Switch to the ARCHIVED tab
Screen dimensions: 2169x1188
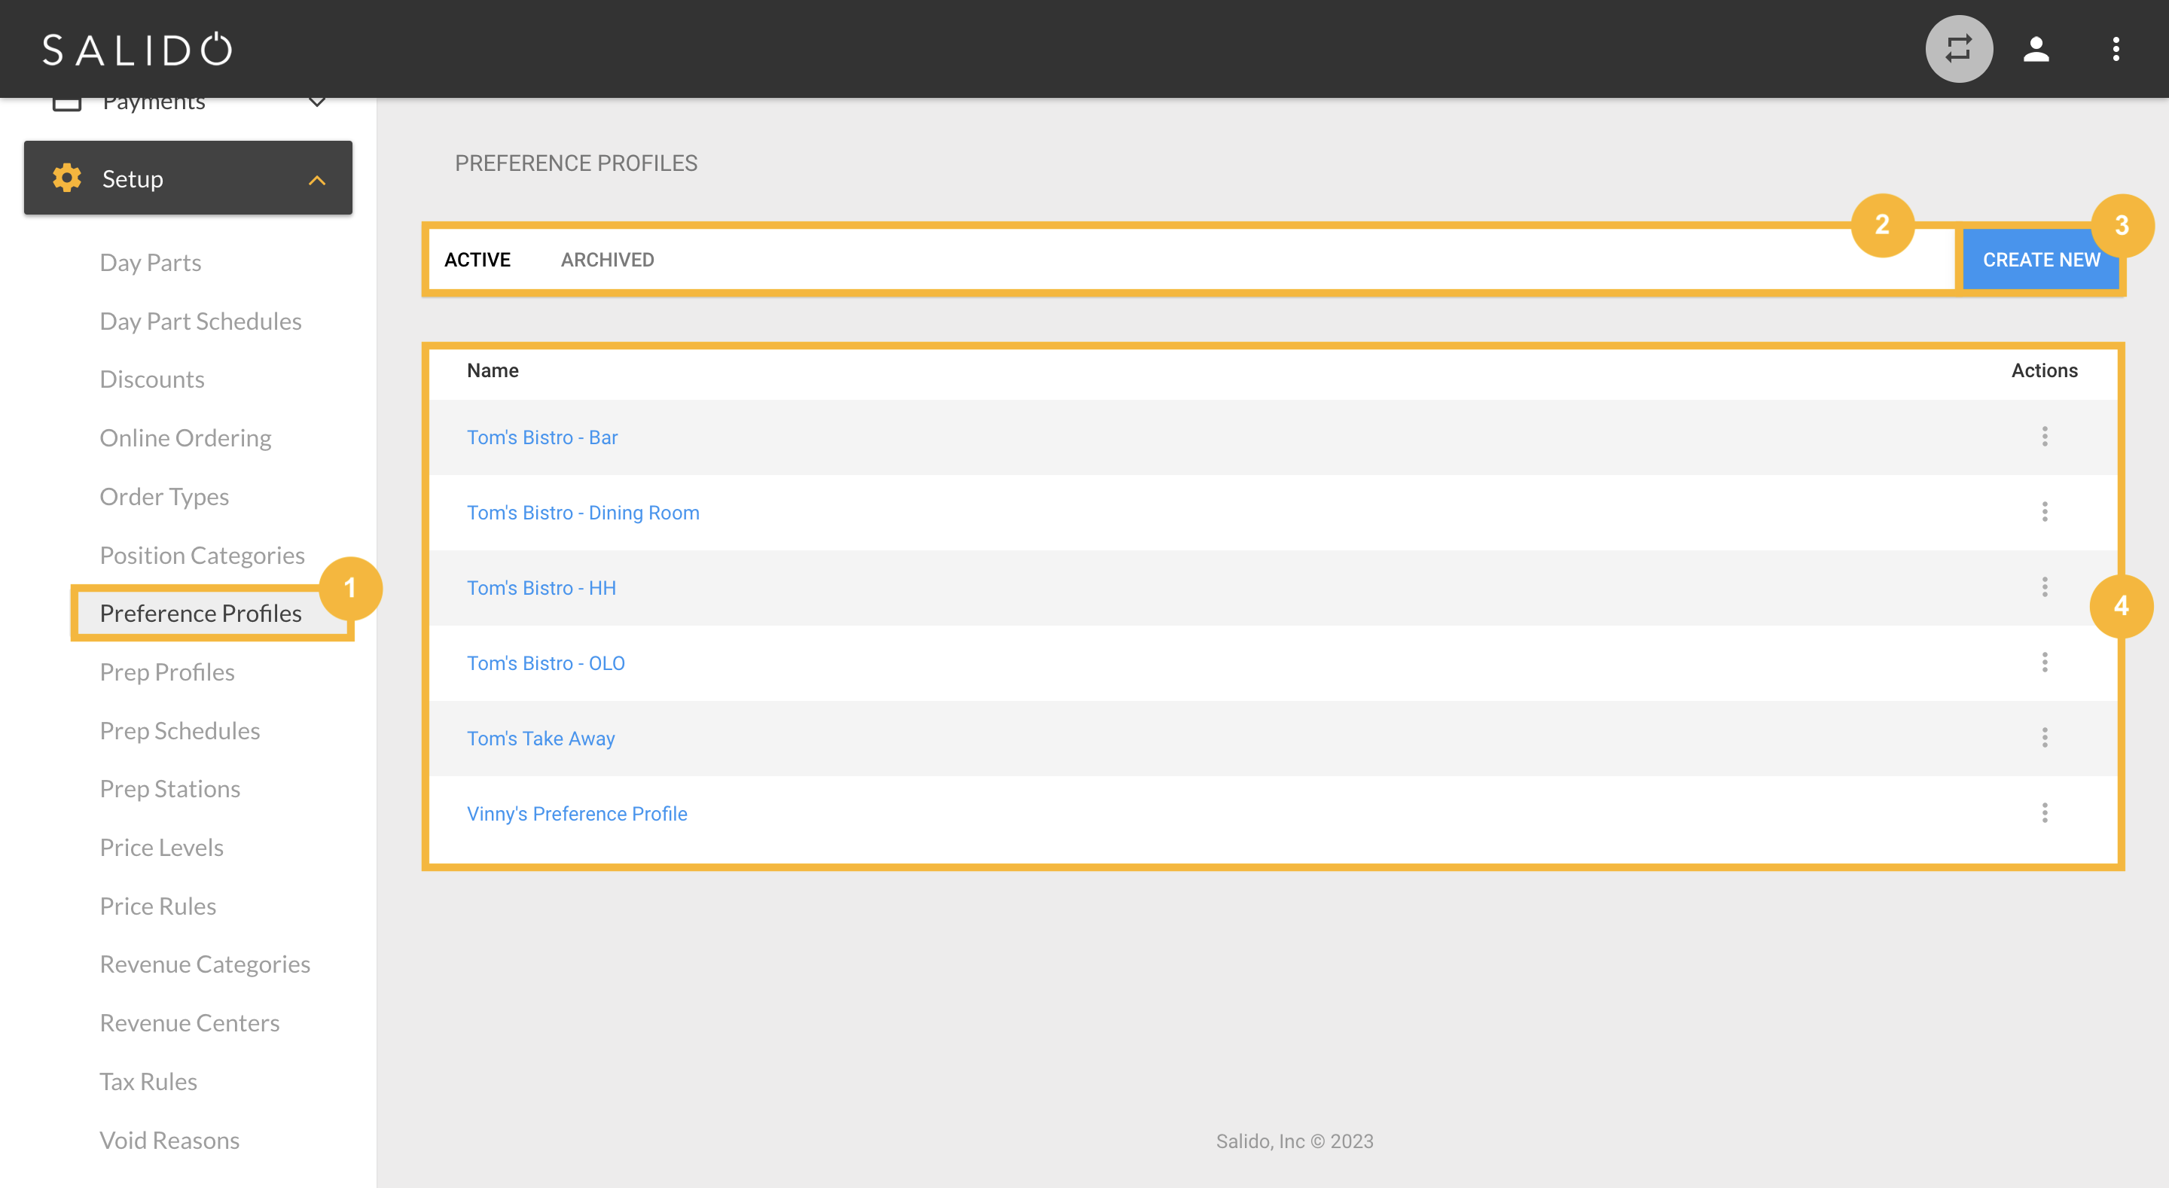click(x=607, y=259)
